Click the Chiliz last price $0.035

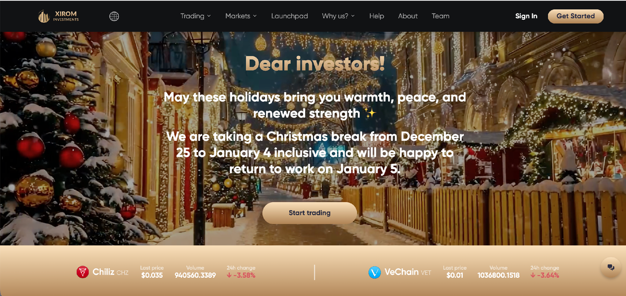pyautogui.click(x=152, y=275)
